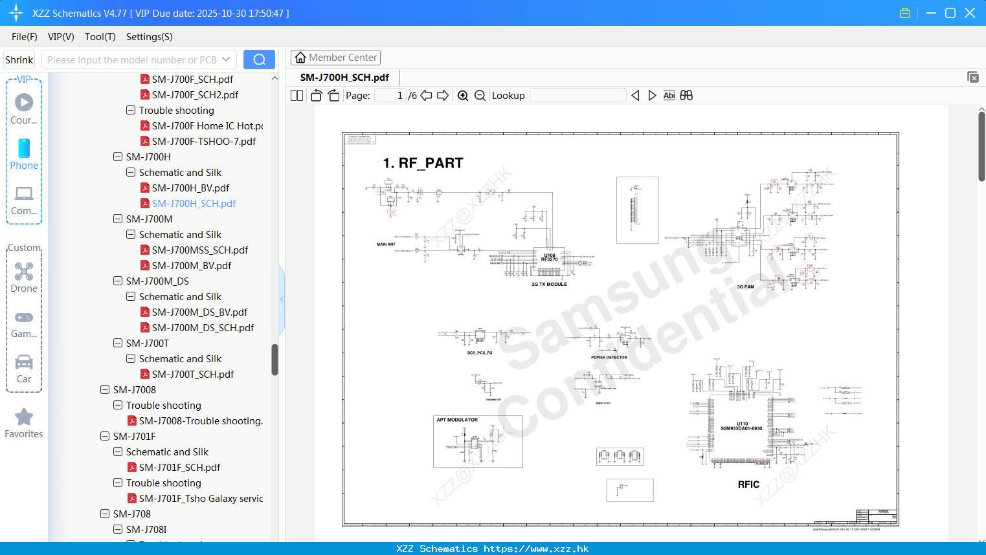Collapse the SM-J700T node

pyautogui.click(x=118, y=343)
